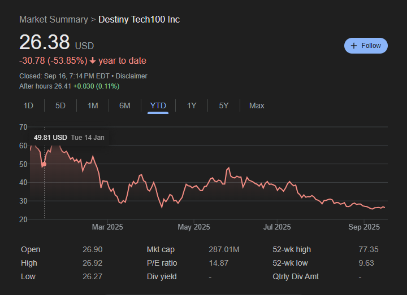Click the 49.81 USD tooltip label
407x295 pixels.
50,138
